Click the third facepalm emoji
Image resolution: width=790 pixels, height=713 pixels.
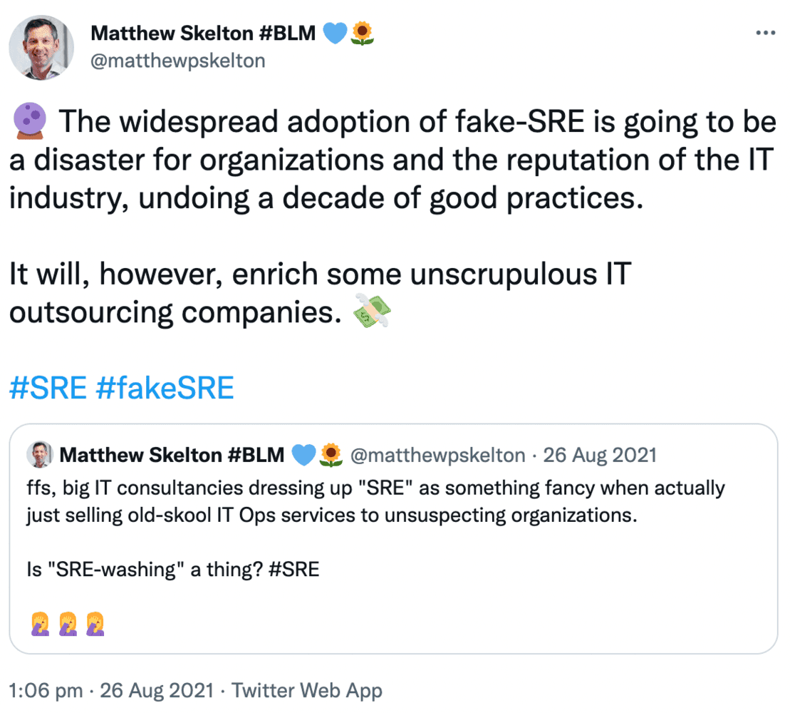(x=95, y=625)
